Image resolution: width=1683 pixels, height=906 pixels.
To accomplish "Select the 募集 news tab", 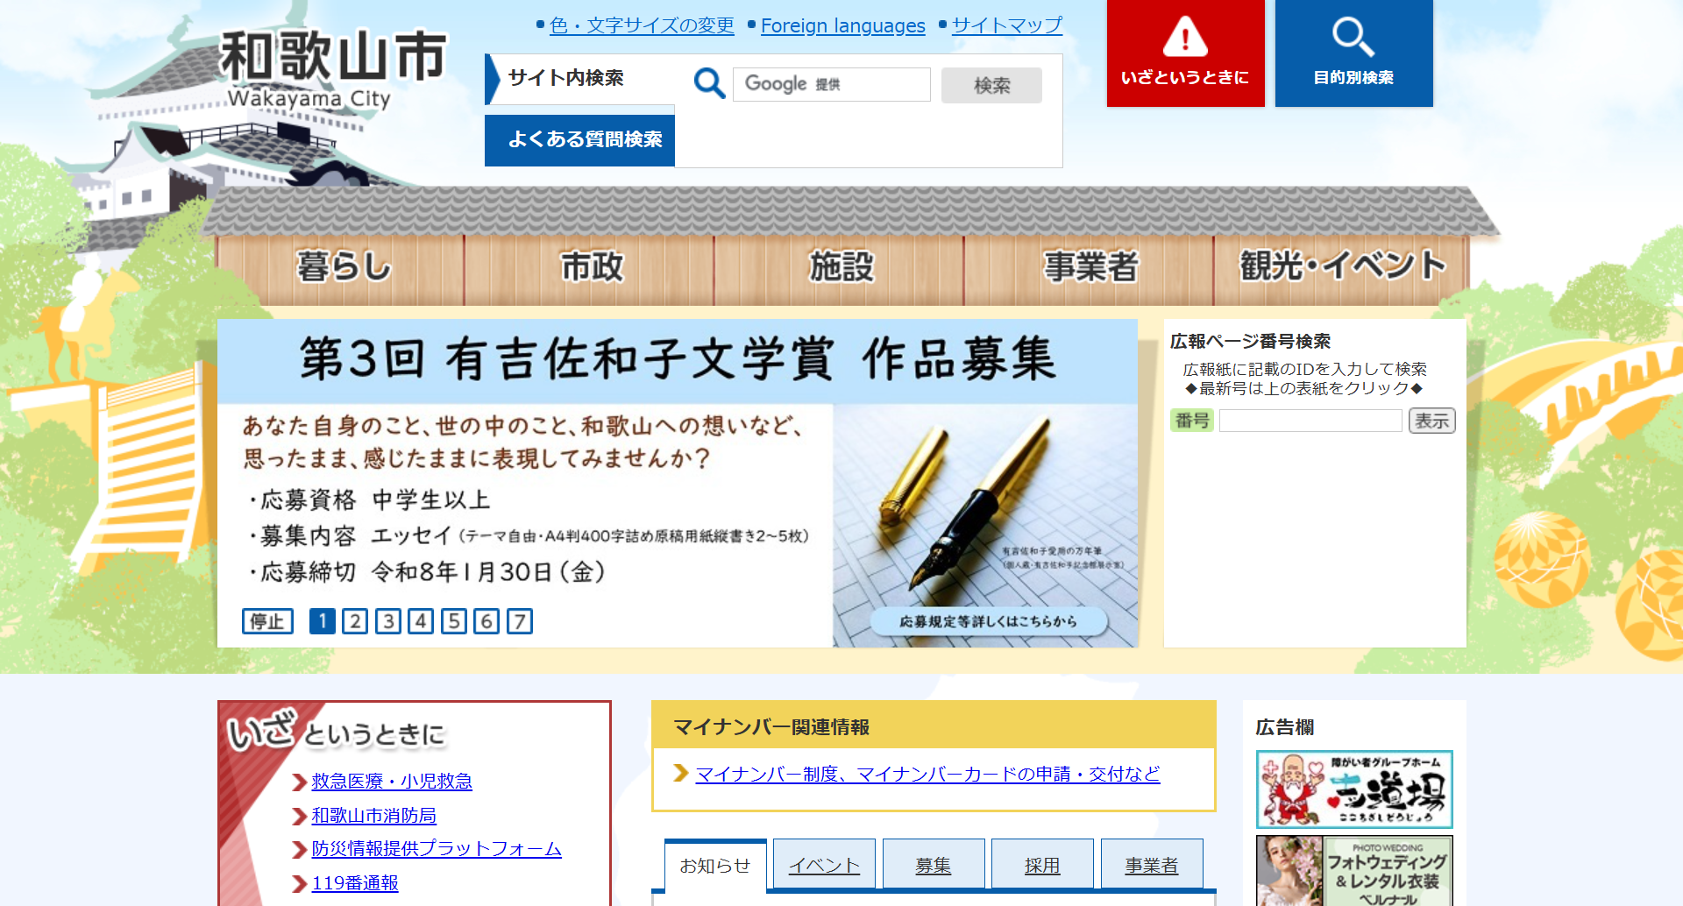I will click(x=933, y=865).
